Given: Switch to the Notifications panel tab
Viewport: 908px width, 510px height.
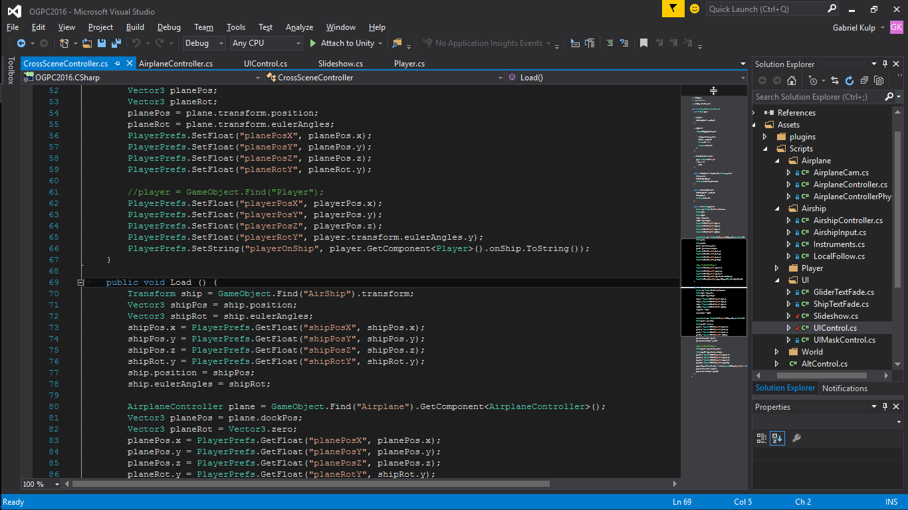Looking at the screenshot, I should click(844, 388).
